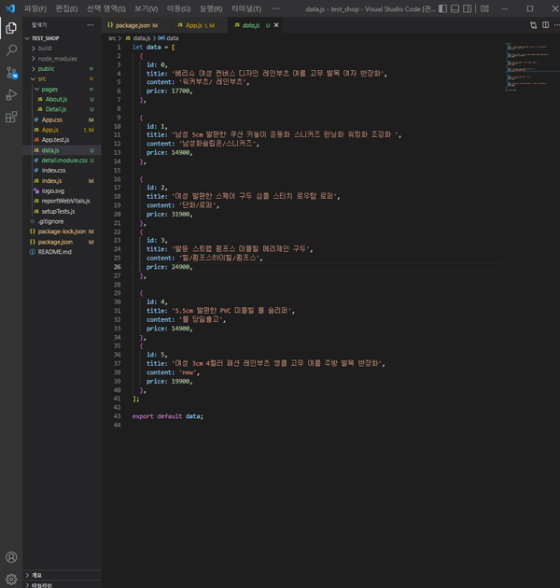The height and width of the screenshot is (588, 560).
Task: Toggle primary sidebar layout icon
Action: coord(443,8)
